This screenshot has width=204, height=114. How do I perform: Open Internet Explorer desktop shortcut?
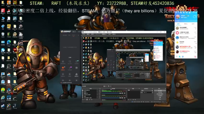tap(3, 99)
